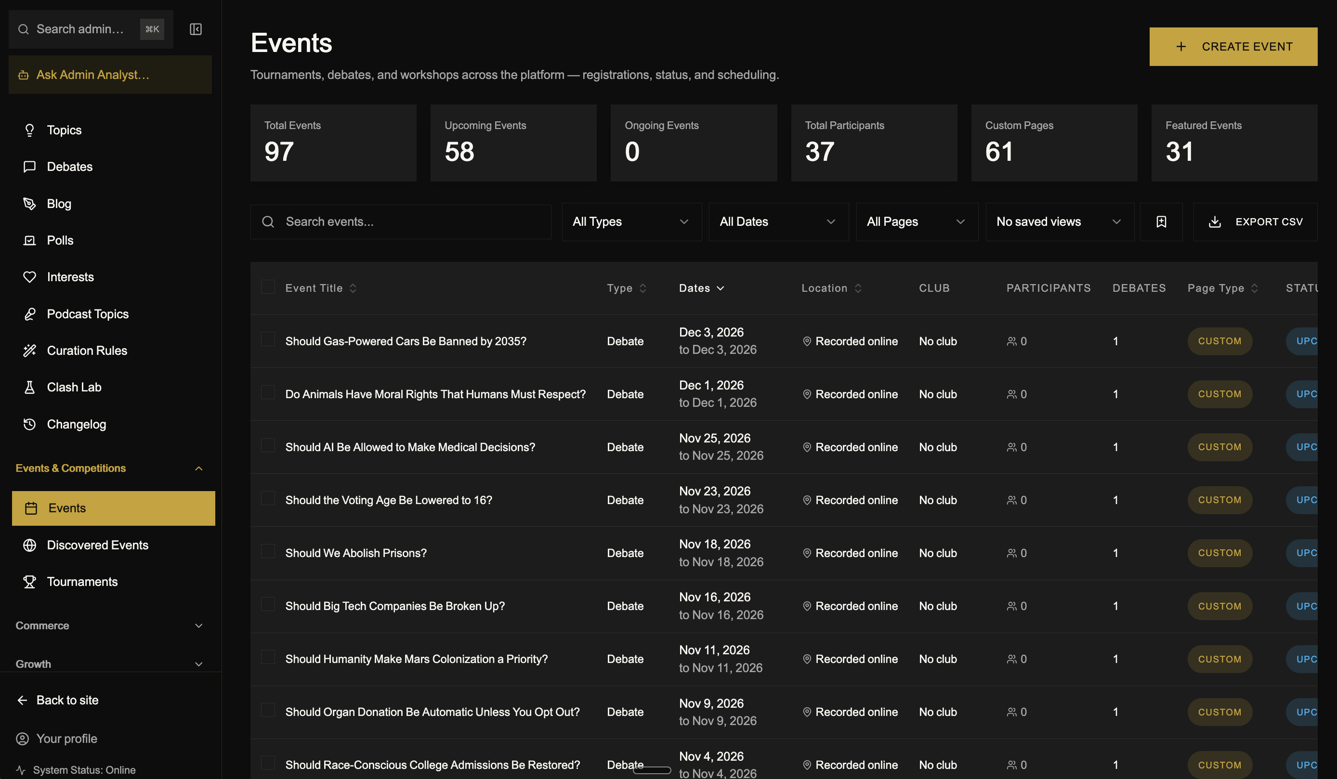This screenshot has height=779, width=1337.
Task: Click the Podcast Topics microphone icon
Action: 30,314
